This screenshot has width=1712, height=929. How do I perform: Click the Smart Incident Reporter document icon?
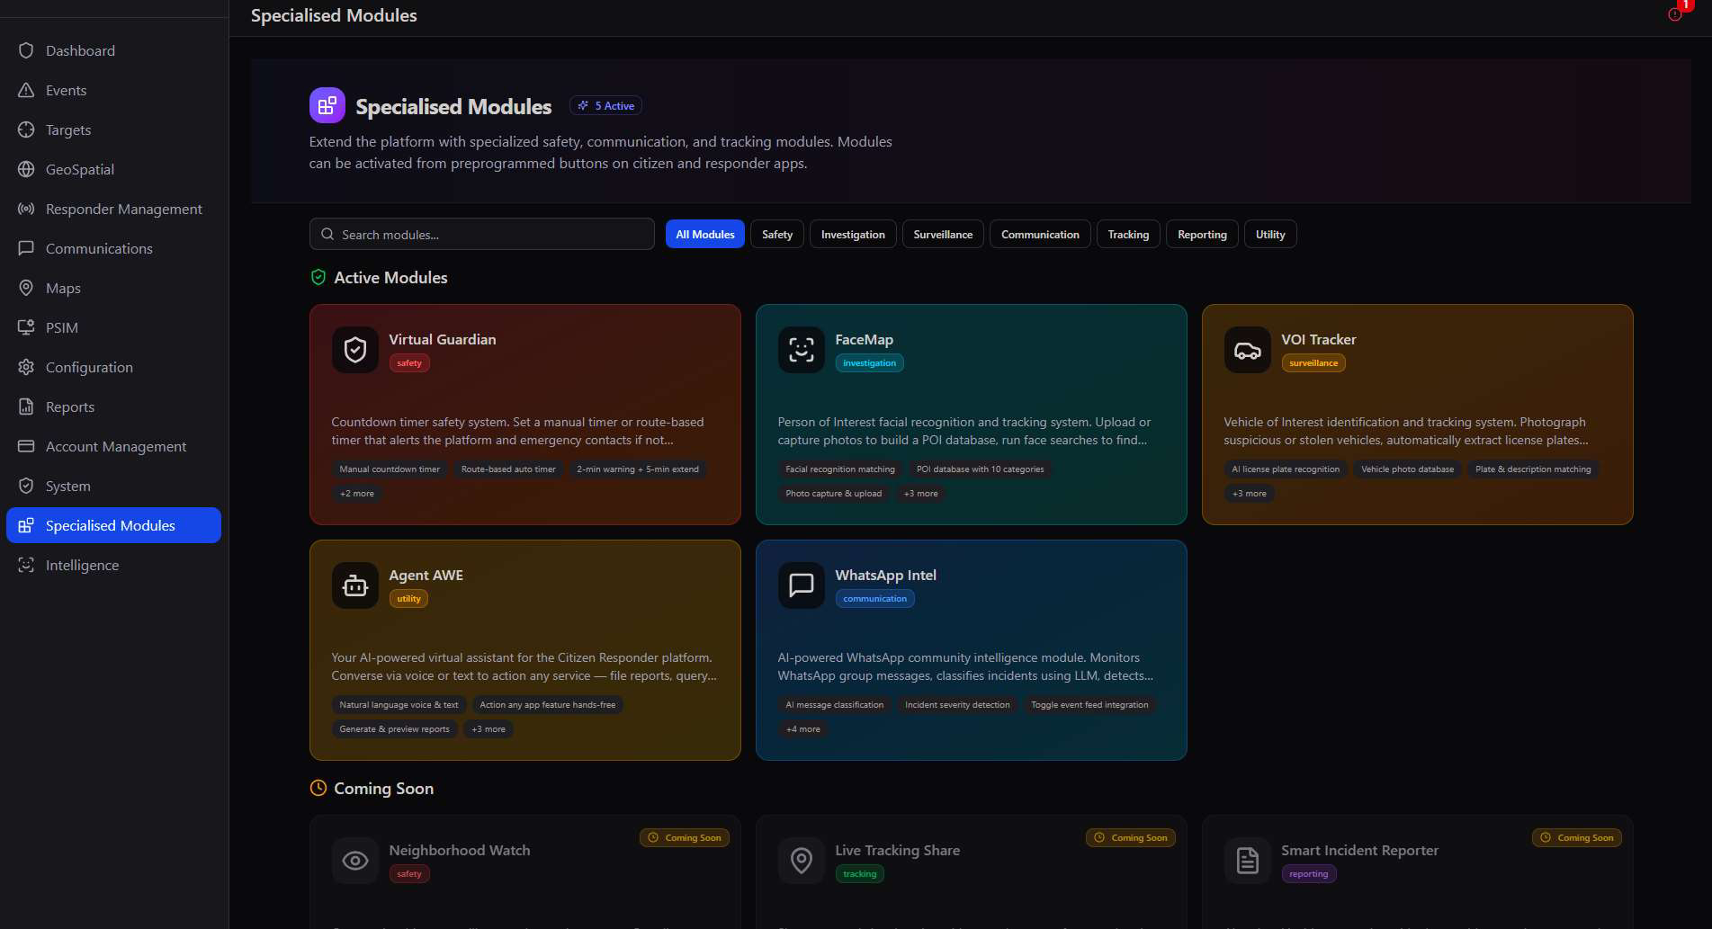coord(1248,861)
